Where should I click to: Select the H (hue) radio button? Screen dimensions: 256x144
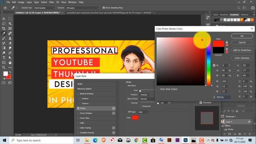click(214, 65)
